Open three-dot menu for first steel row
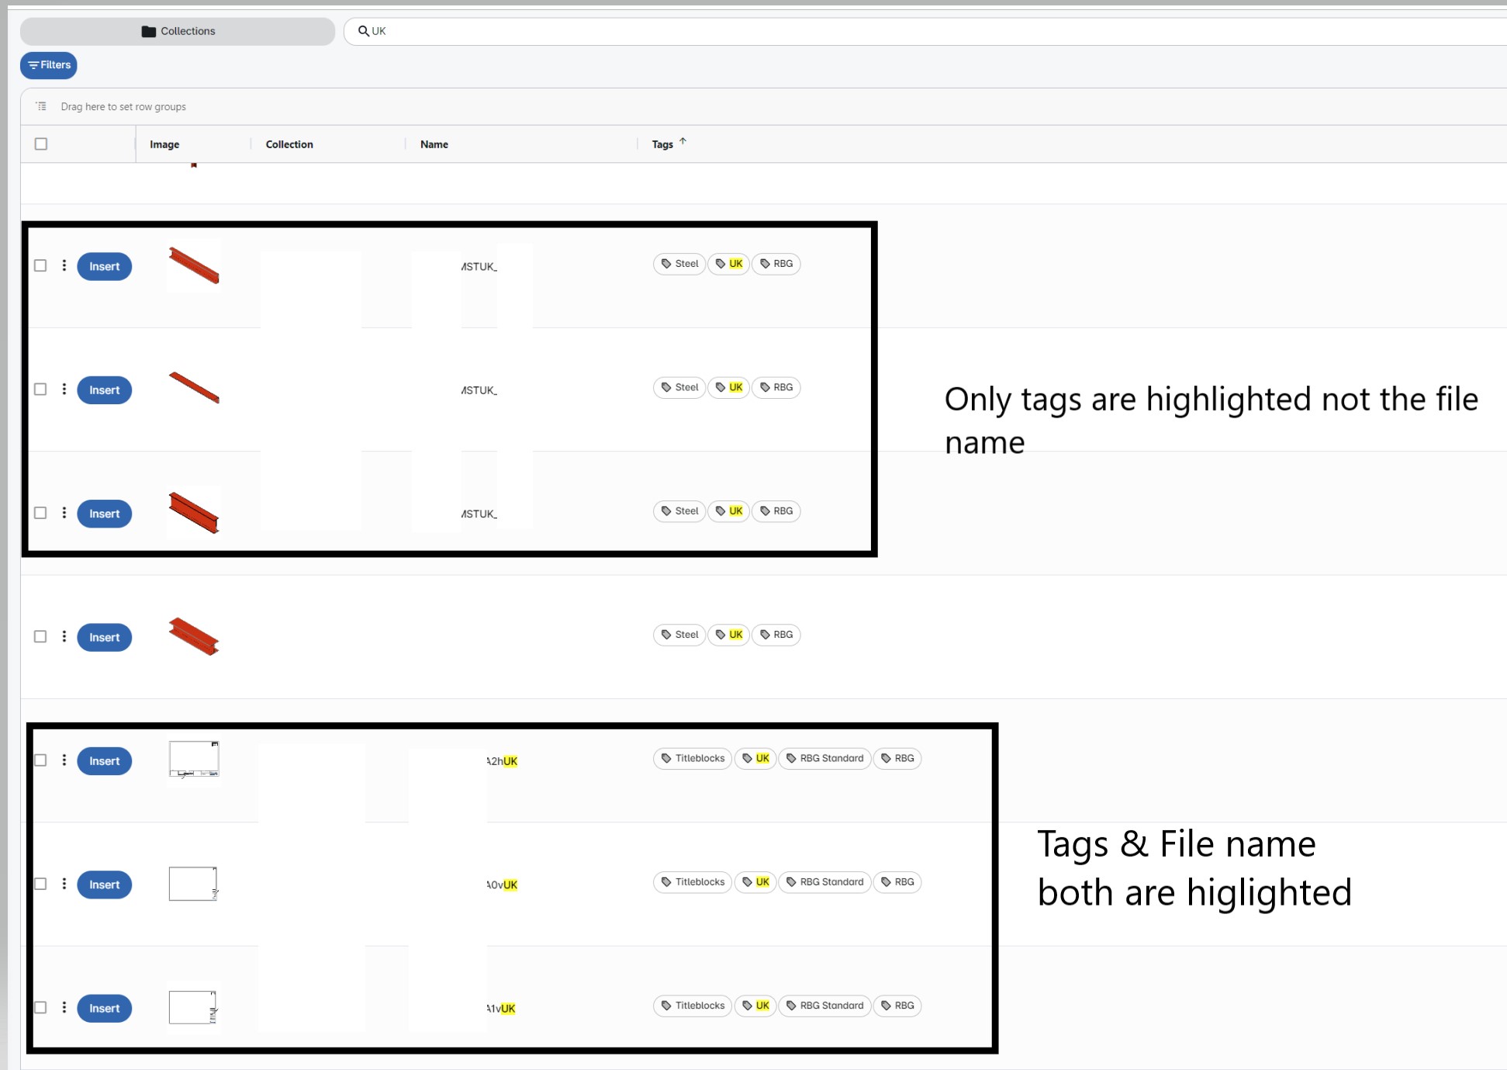 tap(64, 265)
